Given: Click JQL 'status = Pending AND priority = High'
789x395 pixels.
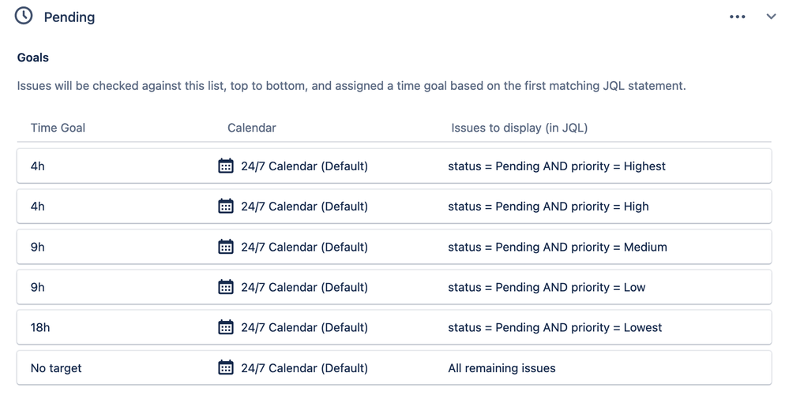Looking at the screenshot, I should coord(548,206).
